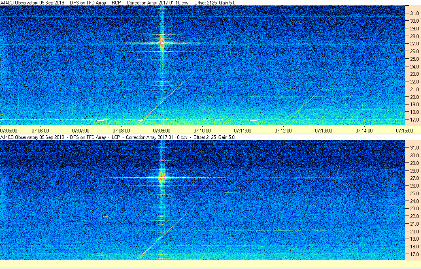Click the 24.0 frequency label on the LCP plot

pyautogui.click(x=414, y=201)
